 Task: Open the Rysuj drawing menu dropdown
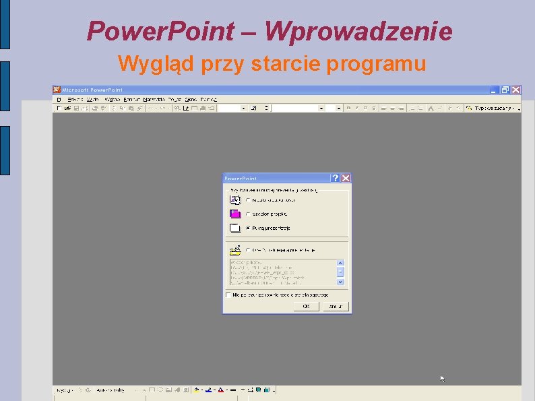[x=65, y=390]
